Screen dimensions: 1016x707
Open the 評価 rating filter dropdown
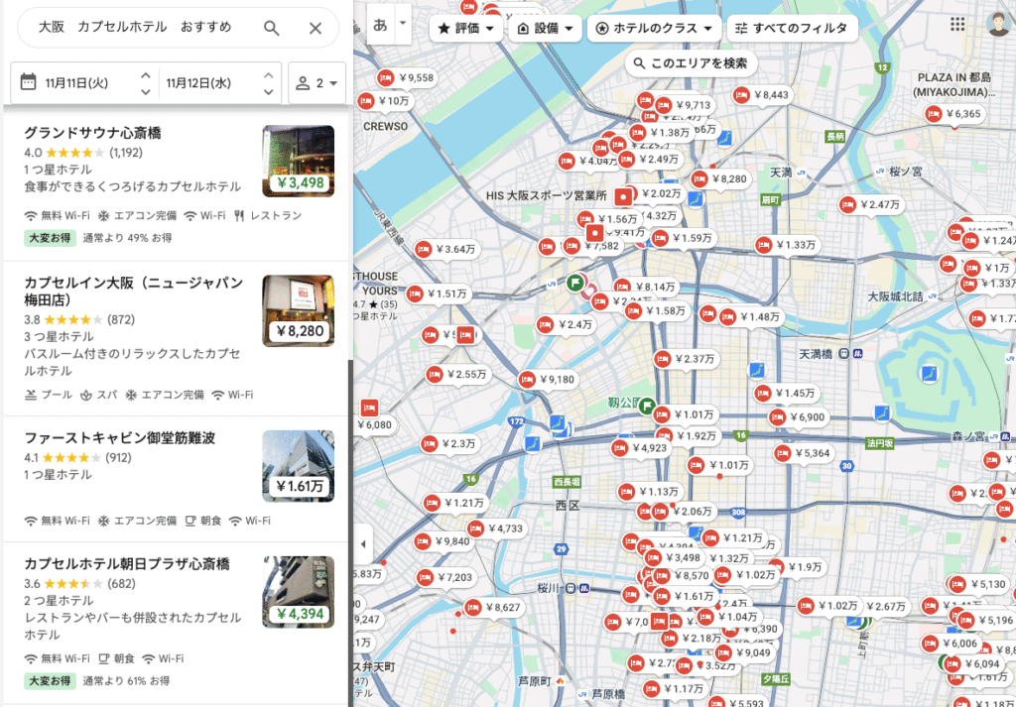coord(464,29)
